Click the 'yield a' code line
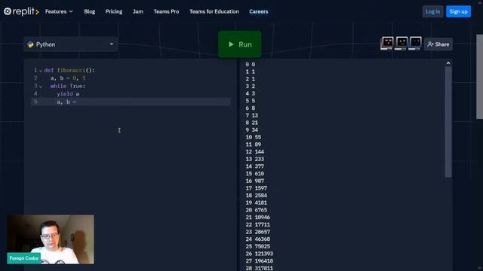This screenshot has width=483, height=271. pos(68,93)
